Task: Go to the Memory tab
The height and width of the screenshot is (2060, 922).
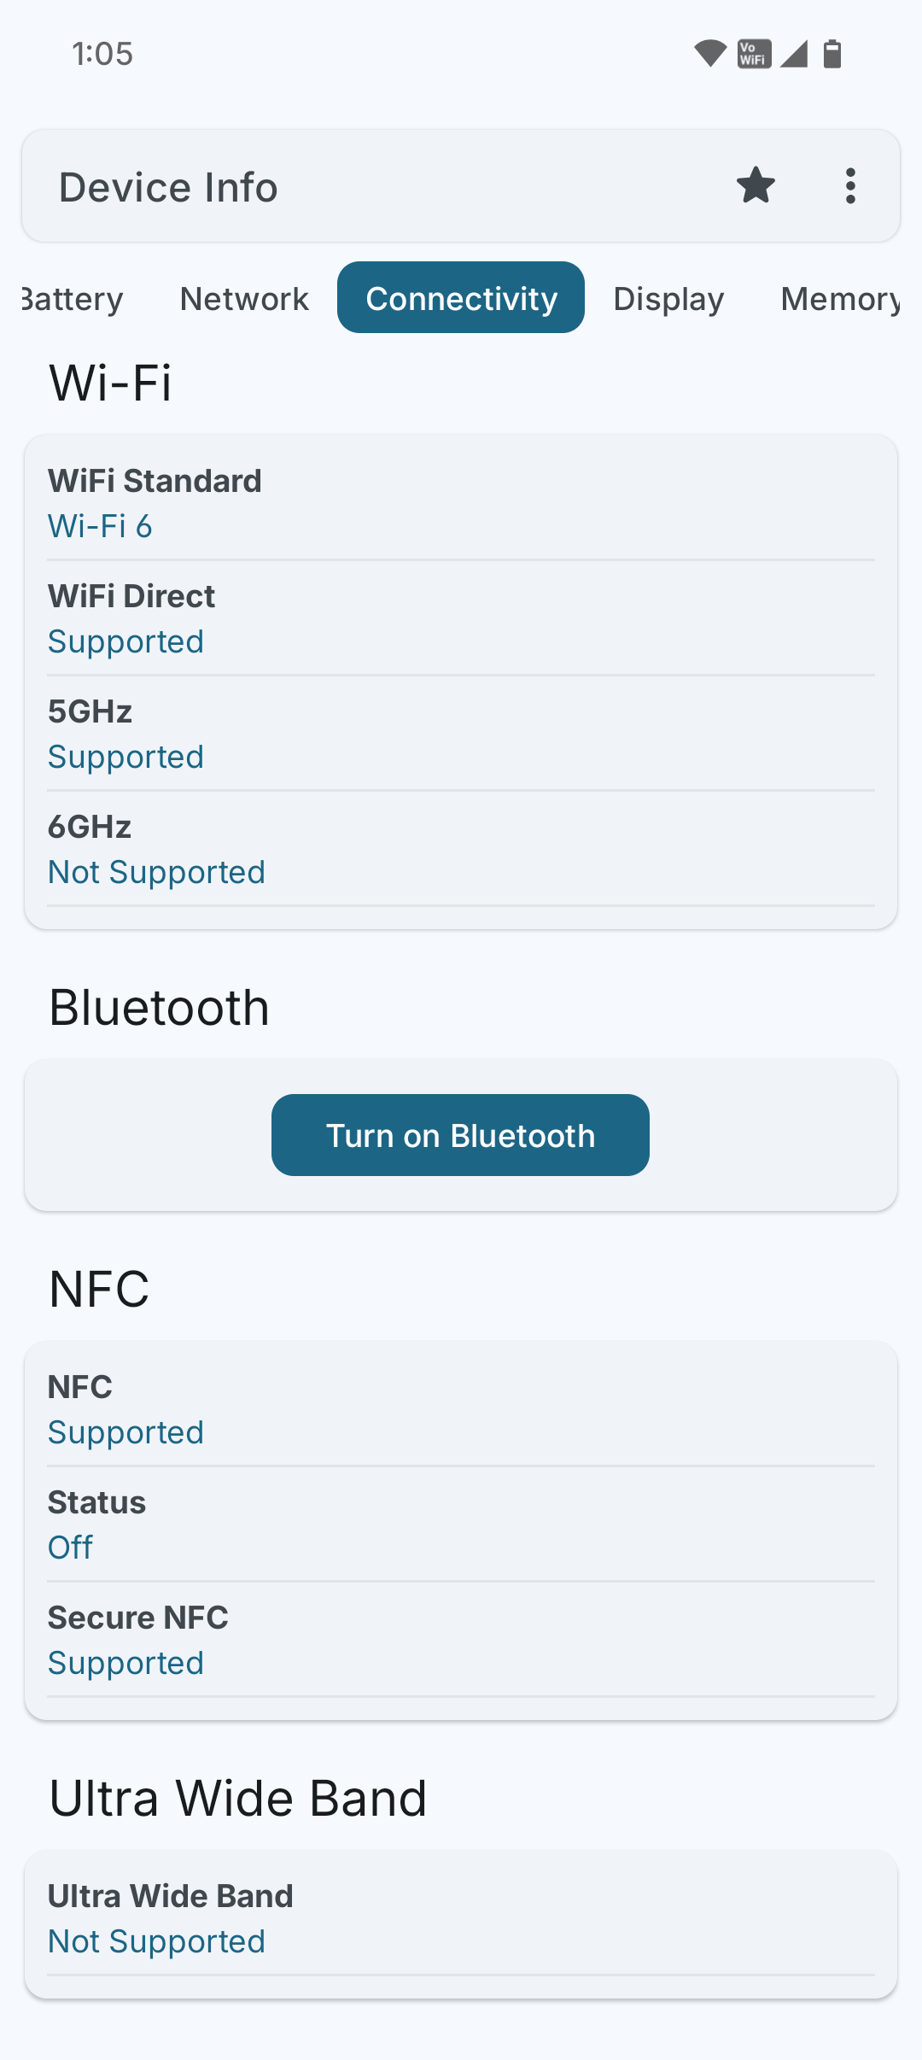Action: point(839,299)
